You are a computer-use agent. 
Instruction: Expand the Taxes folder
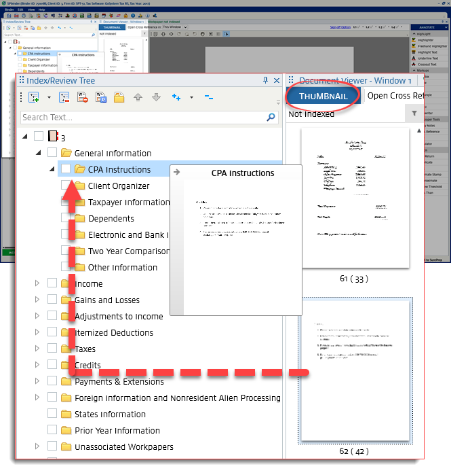tap(37, 349)
